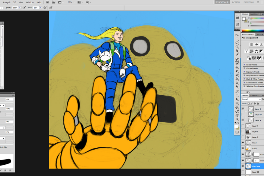
Task: Expand Black & White Presets list
Action: pyautogui.click(x=244, y=79)
